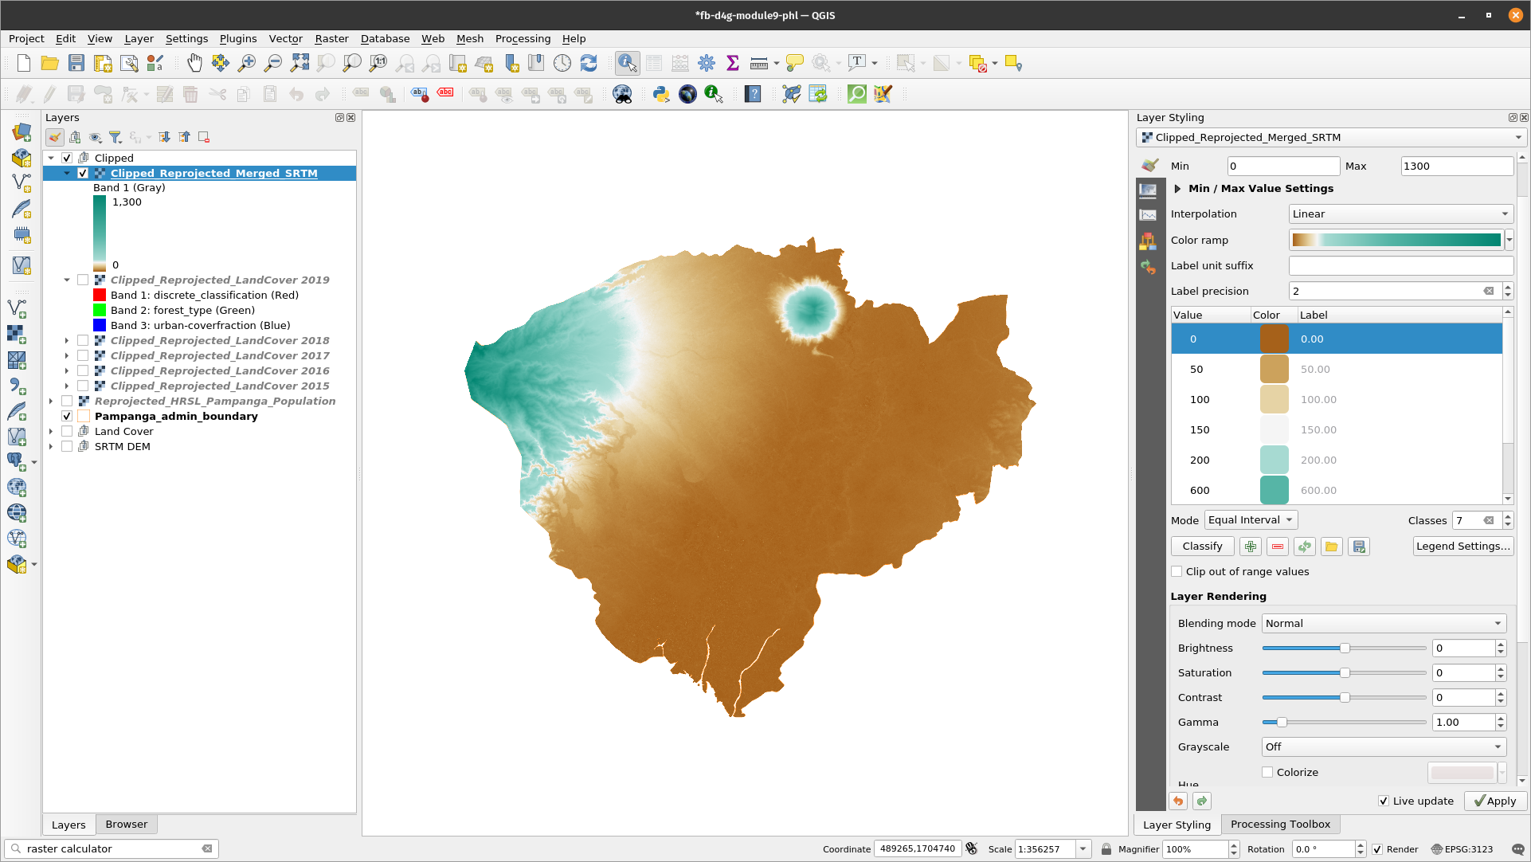The image size is (1531, 862).
Task: Enable Clip out of range values checkbox
Action: pos(1177,570)
